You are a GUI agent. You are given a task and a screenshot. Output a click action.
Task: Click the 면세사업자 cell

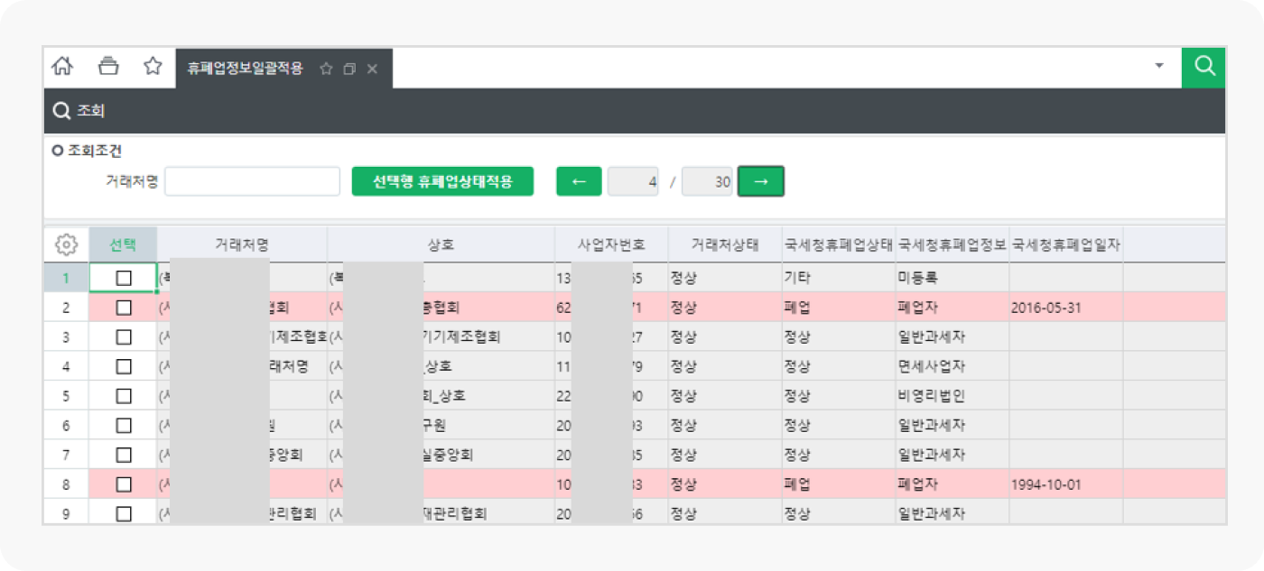(953, 367)
